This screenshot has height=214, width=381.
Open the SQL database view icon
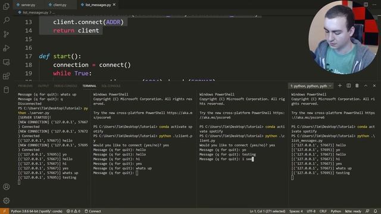[7, 90]
